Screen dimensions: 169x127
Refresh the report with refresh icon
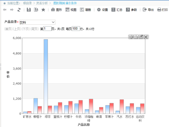tap(19, 10)
